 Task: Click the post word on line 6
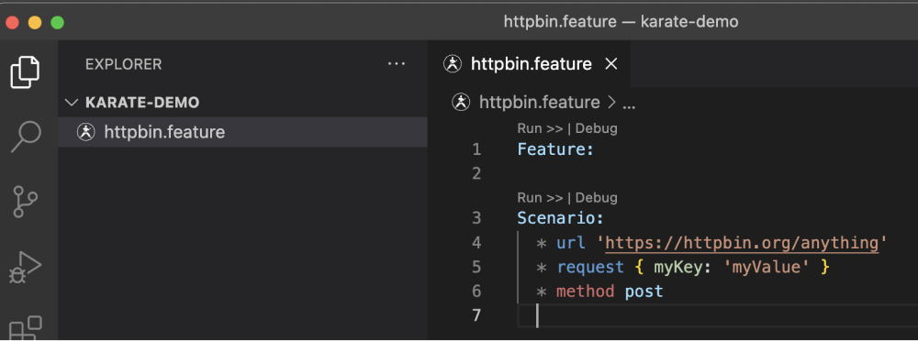coord(644,291)
